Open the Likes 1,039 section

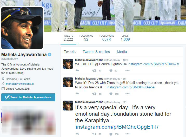click(125, 38)
